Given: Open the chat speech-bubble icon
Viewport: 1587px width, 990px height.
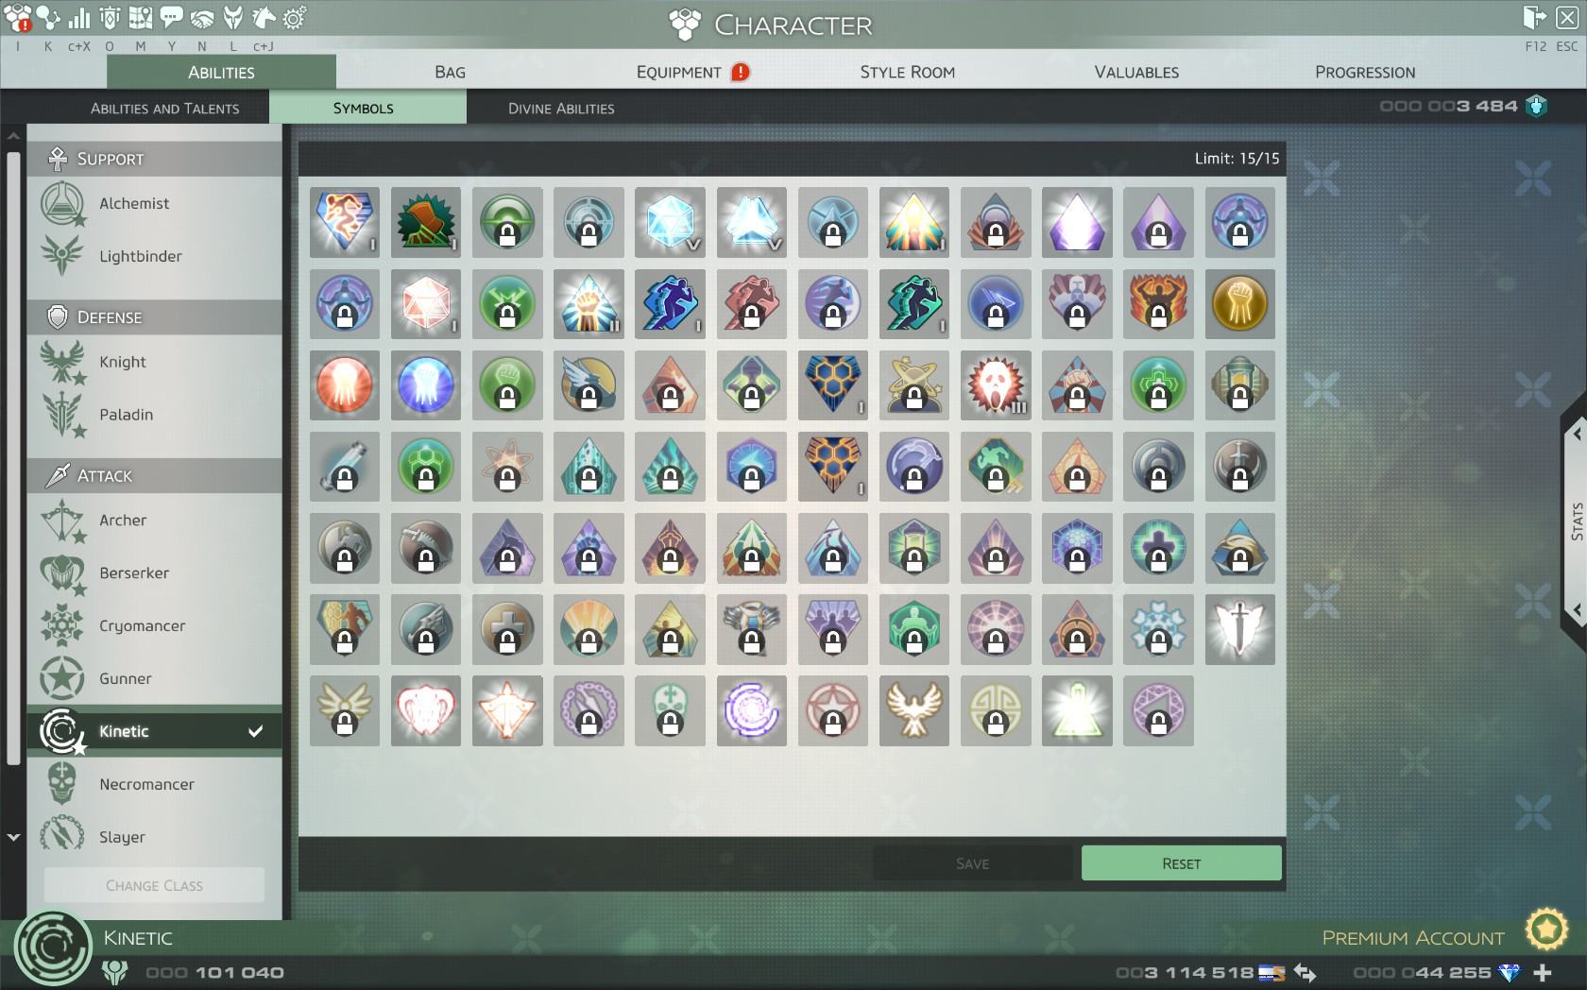Looking at the screenshot, I should click(171, 17).
